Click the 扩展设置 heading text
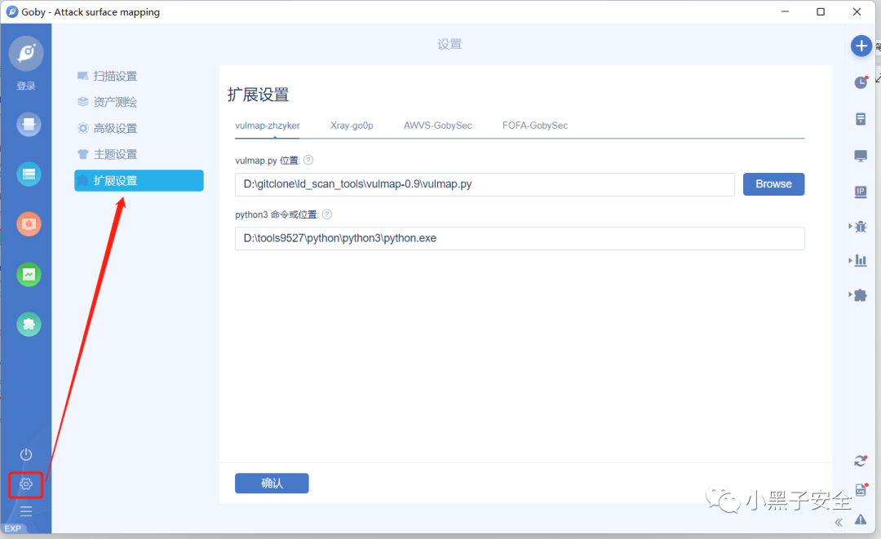This screenshot has height=539, width=881. pos(259,95)
